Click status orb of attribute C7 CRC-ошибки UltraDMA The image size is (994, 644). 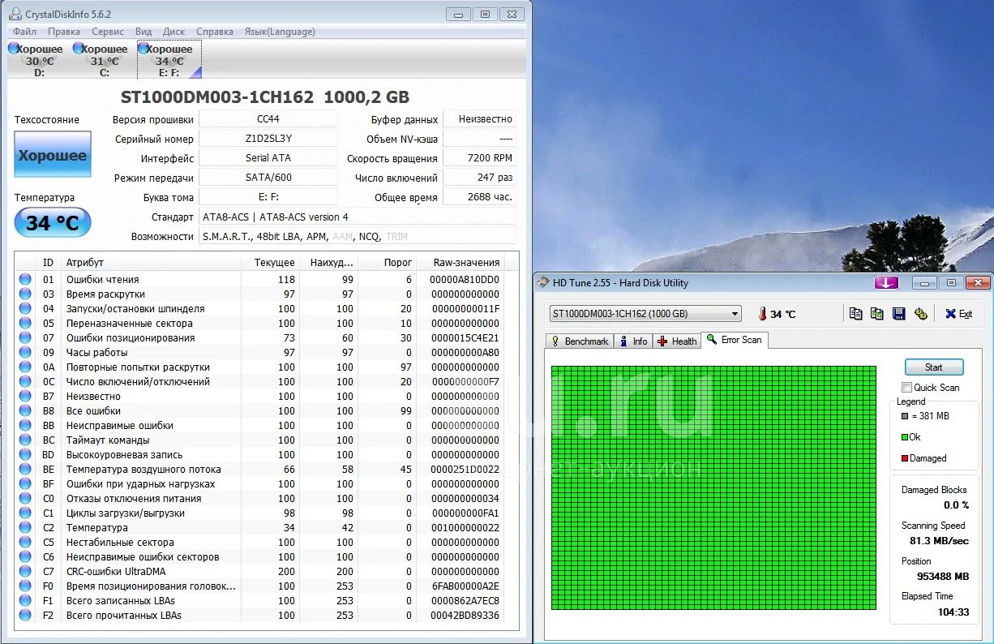[x=25, y=572]
